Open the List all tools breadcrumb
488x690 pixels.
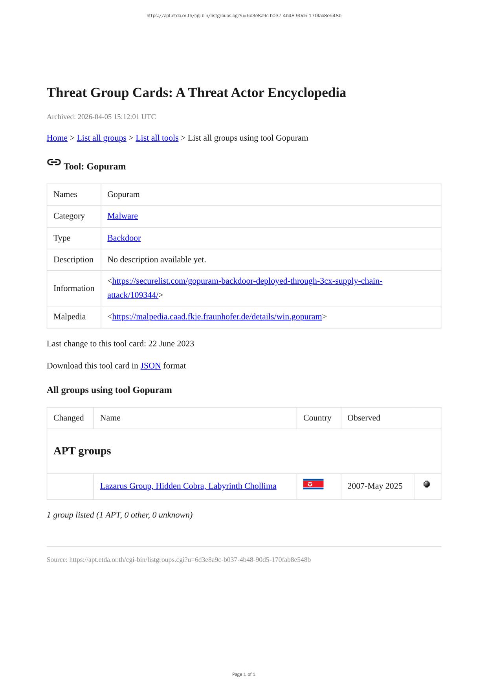[157, 138]
